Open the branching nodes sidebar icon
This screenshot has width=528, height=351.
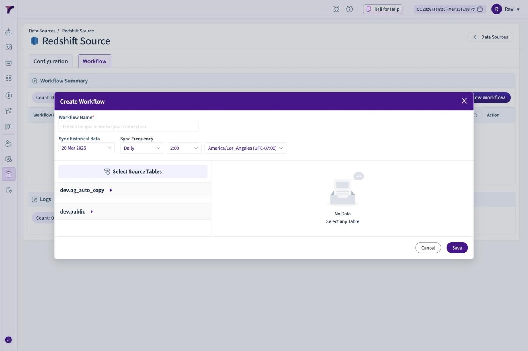pos(9,111)
